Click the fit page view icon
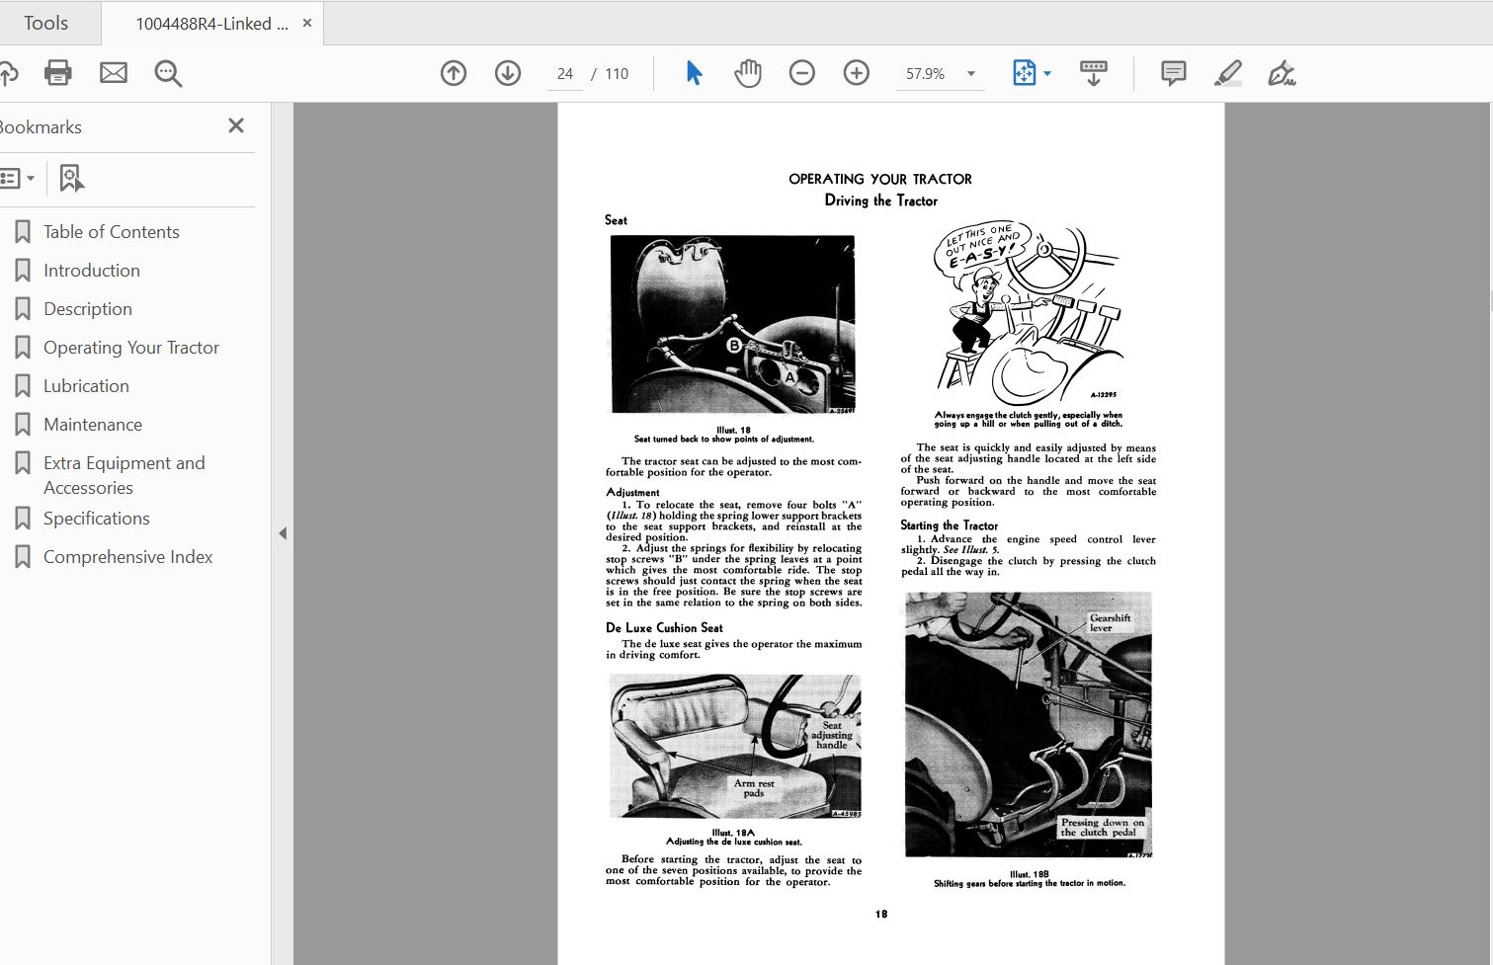This screenshot has height=965, width=1493. tap(1025, 73)
